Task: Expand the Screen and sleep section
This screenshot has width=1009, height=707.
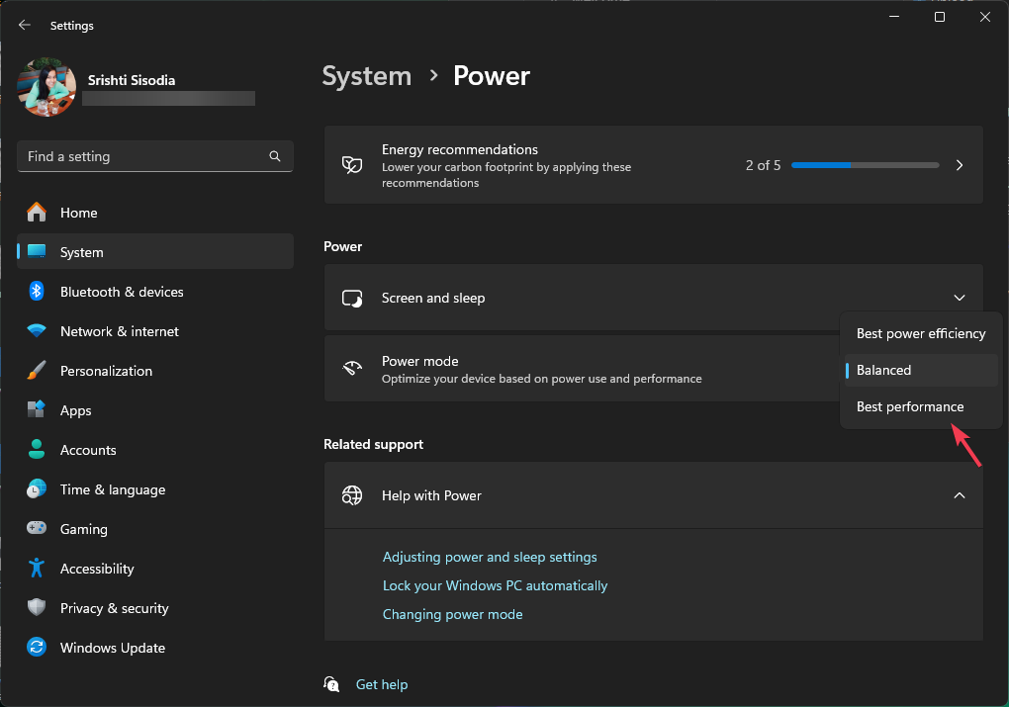Action: pos(959,298)
